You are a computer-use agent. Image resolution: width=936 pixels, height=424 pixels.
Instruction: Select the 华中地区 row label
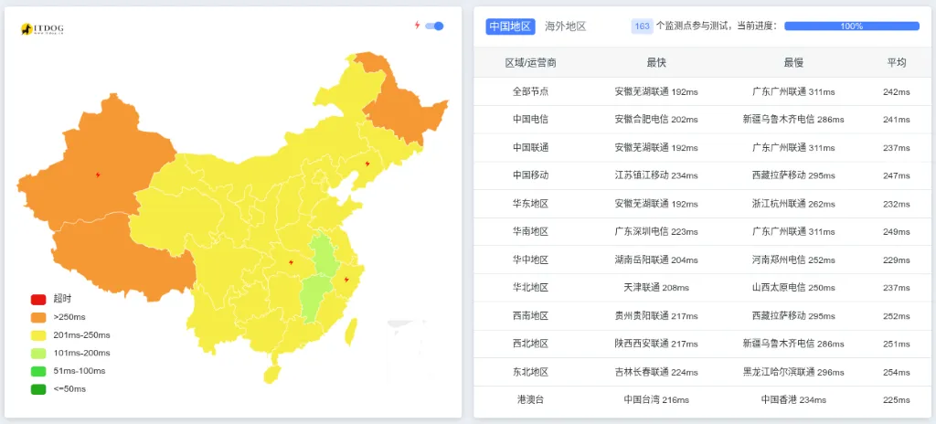[530, 260]
